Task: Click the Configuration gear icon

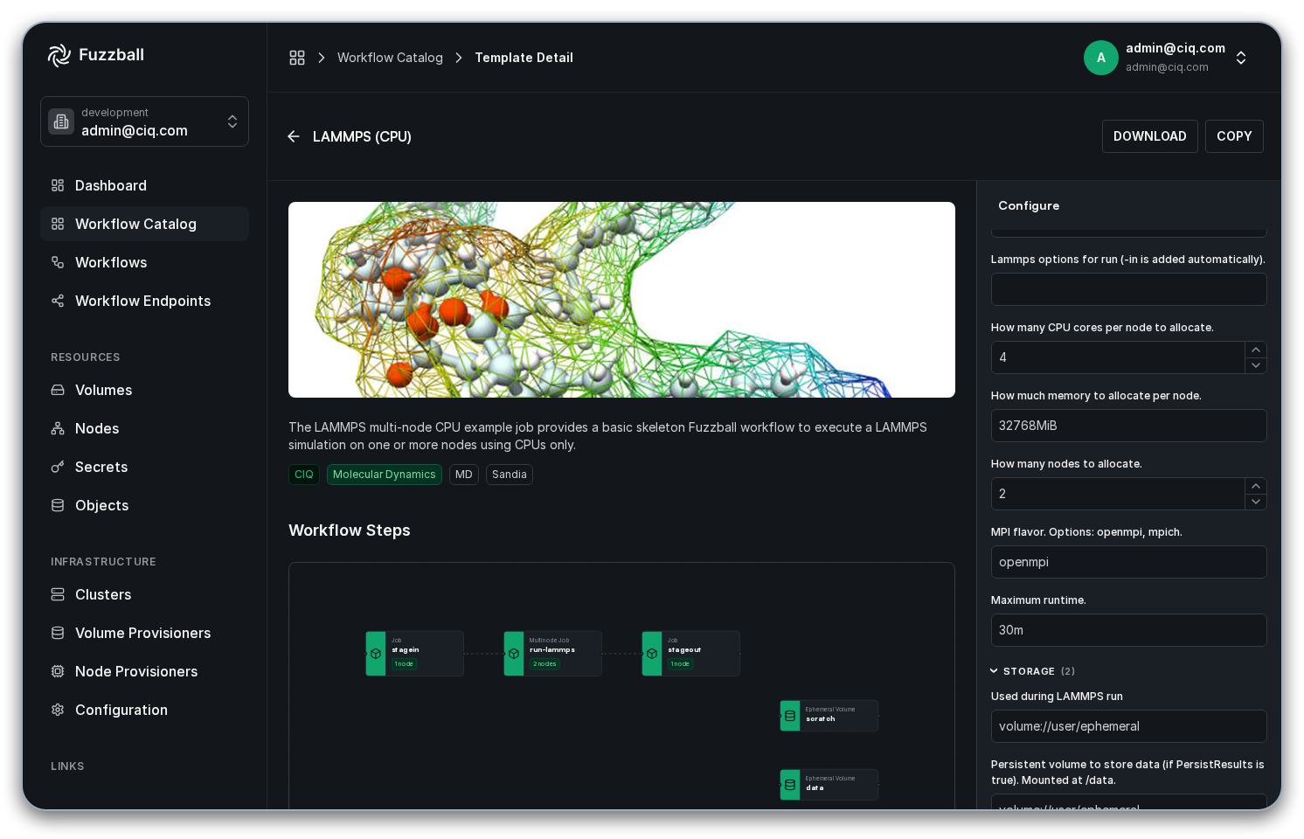Action: (58, 710)
